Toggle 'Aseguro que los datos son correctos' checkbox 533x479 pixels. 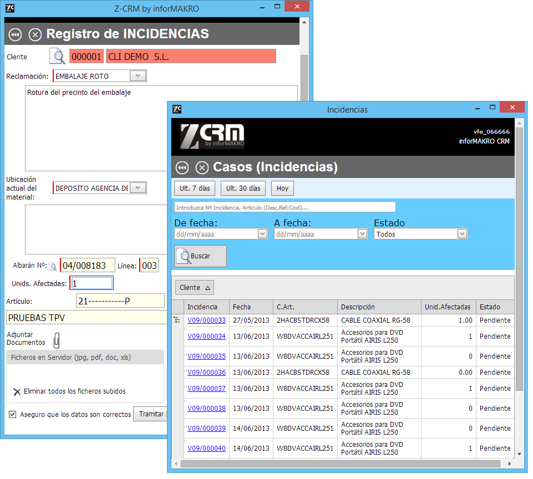click(13, 415)
